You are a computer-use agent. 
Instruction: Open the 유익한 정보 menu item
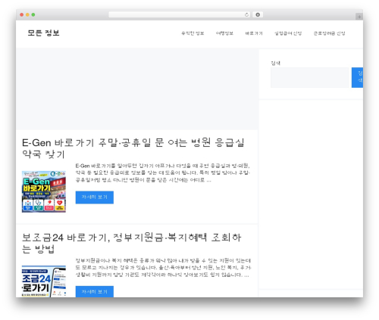click(x=193, y=33)
